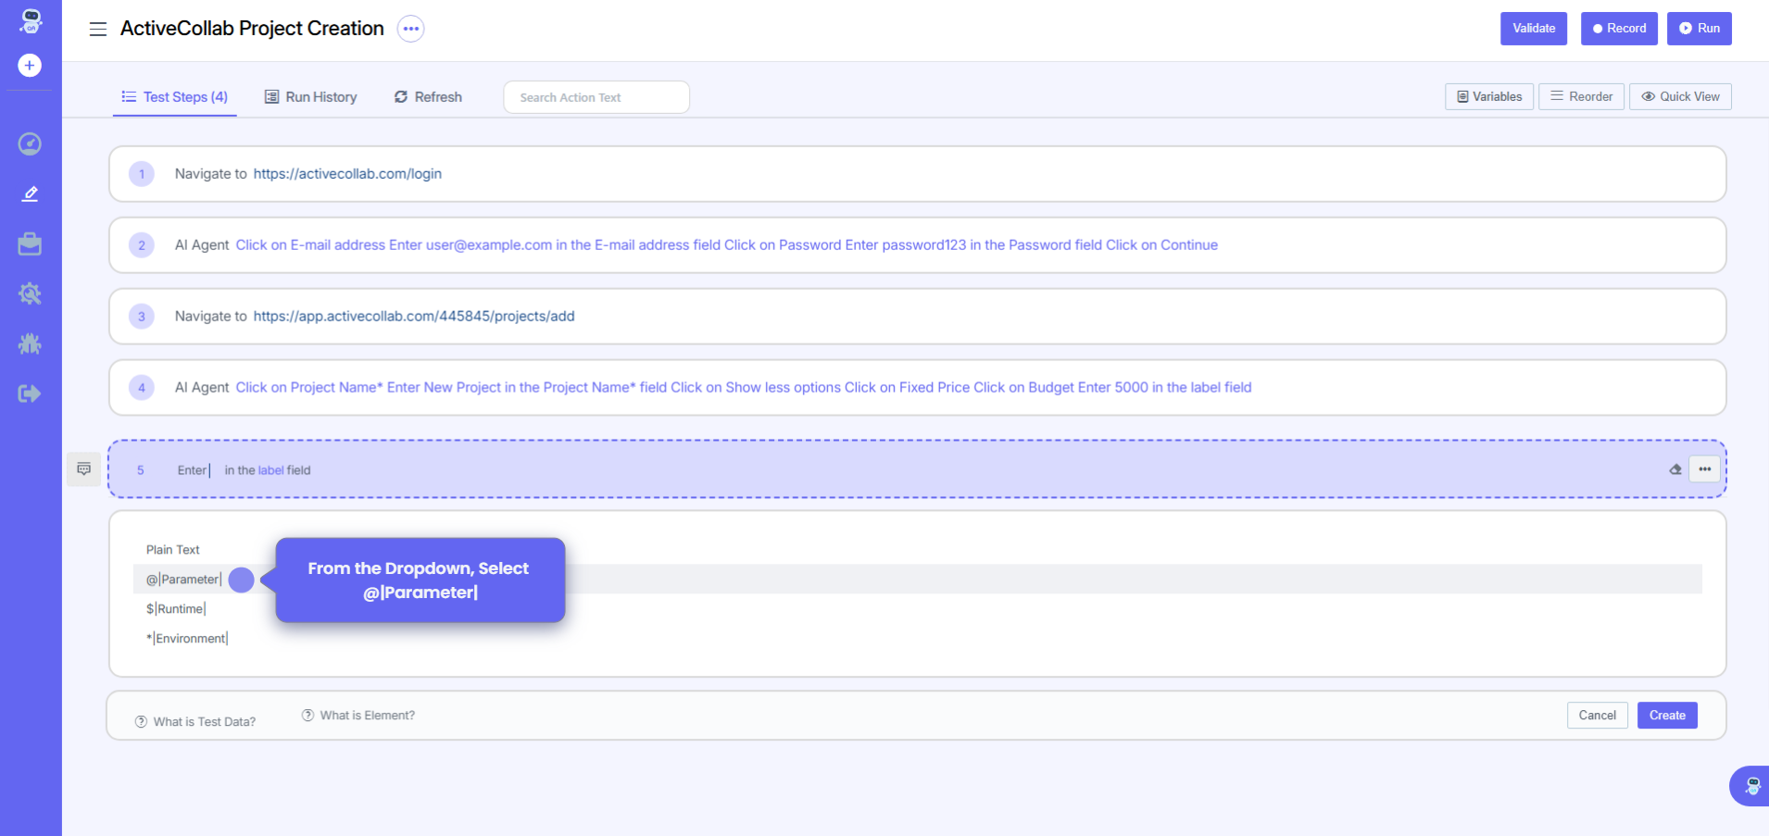This screenshot has height=836, width=1769.
Task: Open the three-dot menu beside project title
Action: click(x=410, y=29)
